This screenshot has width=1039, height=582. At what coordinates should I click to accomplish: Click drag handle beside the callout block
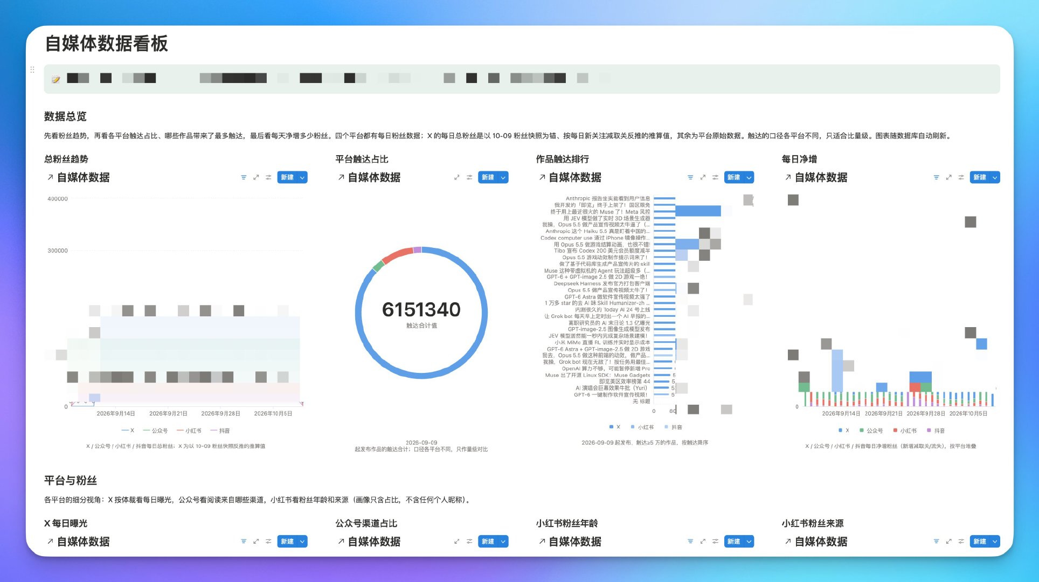(32, 70)
